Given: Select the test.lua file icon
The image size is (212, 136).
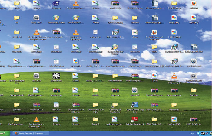Looking at the screenshot, I should (56, 105).
